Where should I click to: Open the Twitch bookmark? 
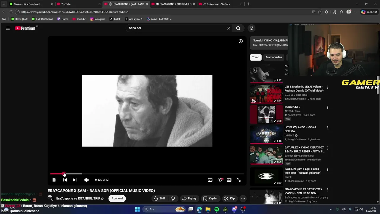tap(62, 19)
